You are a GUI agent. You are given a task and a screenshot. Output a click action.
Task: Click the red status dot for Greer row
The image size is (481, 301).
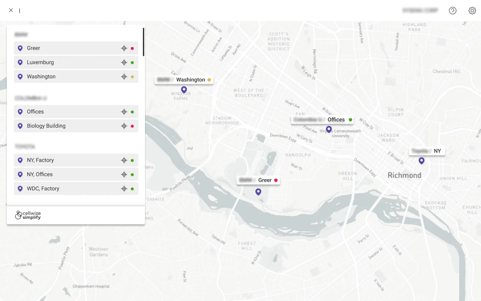tap(132, 48)
